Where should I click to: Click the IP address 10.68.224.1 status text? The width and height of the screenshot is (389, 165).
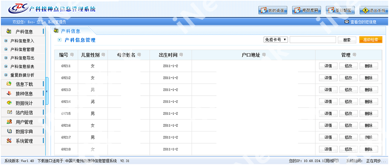coord(314,161)
